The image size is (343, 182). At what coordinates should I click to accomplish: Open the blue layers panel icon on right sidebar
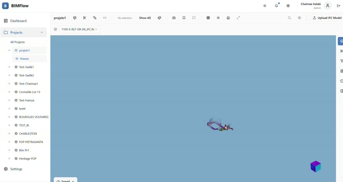[341, 41]
